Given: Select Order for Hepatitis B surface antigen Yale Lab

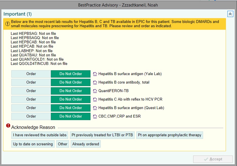Looking at the screenshot, I should (x=31, y=74).
